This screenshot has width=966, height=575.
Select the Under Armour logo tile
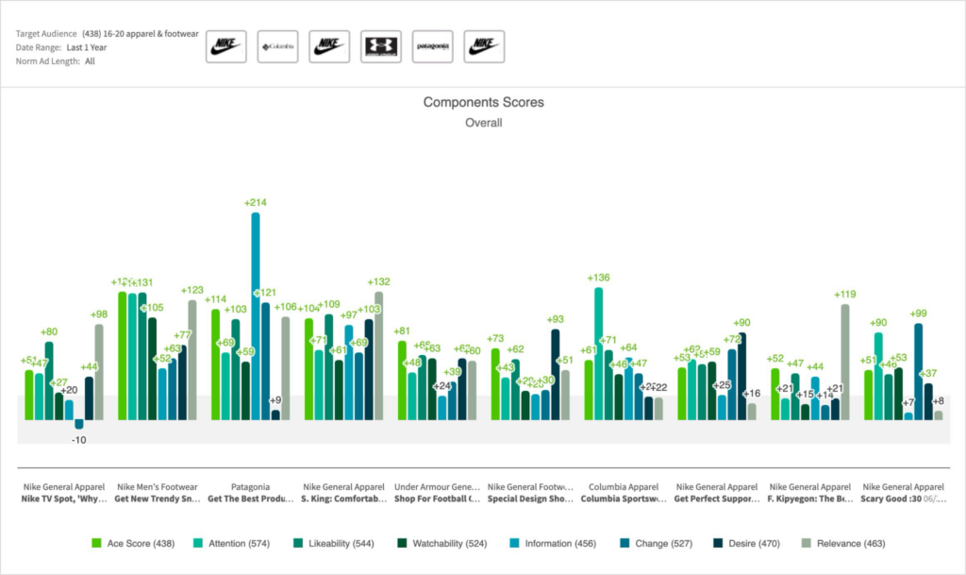tap(380, 46)
